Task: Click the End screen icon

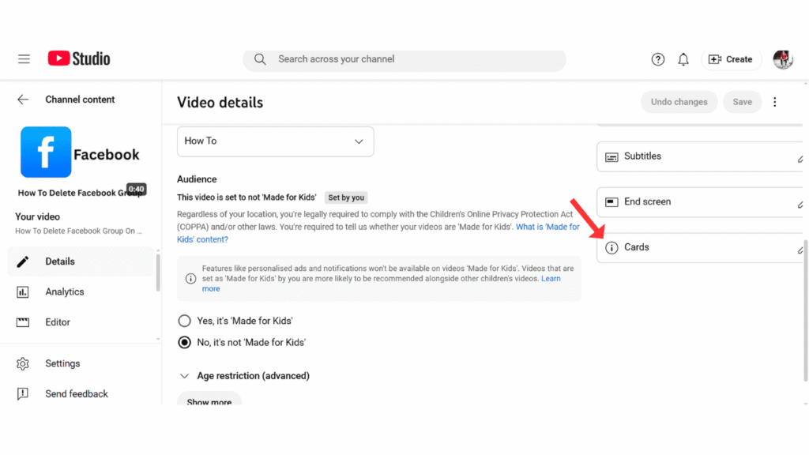Action: [x=611, y=202]
